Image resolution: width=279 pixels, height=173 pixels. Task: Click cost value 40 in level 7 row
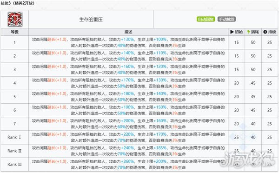[253, 124]
